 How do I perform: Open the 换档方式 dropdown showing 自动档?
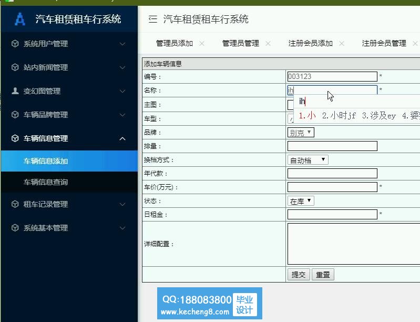click(308, 160)
